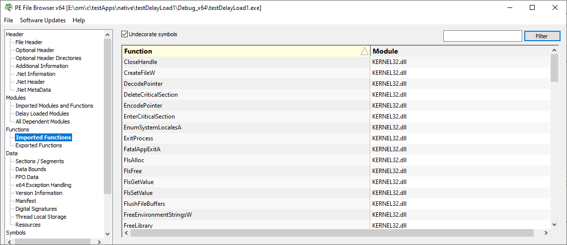567x245 pixels.
Task: Click the function list scroll up arrow
Action: 555,50
